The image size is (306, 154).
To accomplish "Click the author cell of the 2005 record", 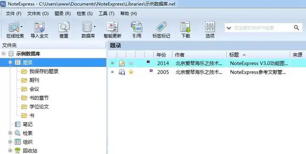I will pos(199,72).
